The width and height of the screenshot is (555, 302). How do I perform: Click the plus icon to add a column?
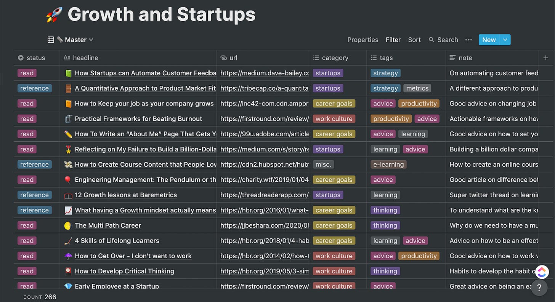[x=545, y=58]
